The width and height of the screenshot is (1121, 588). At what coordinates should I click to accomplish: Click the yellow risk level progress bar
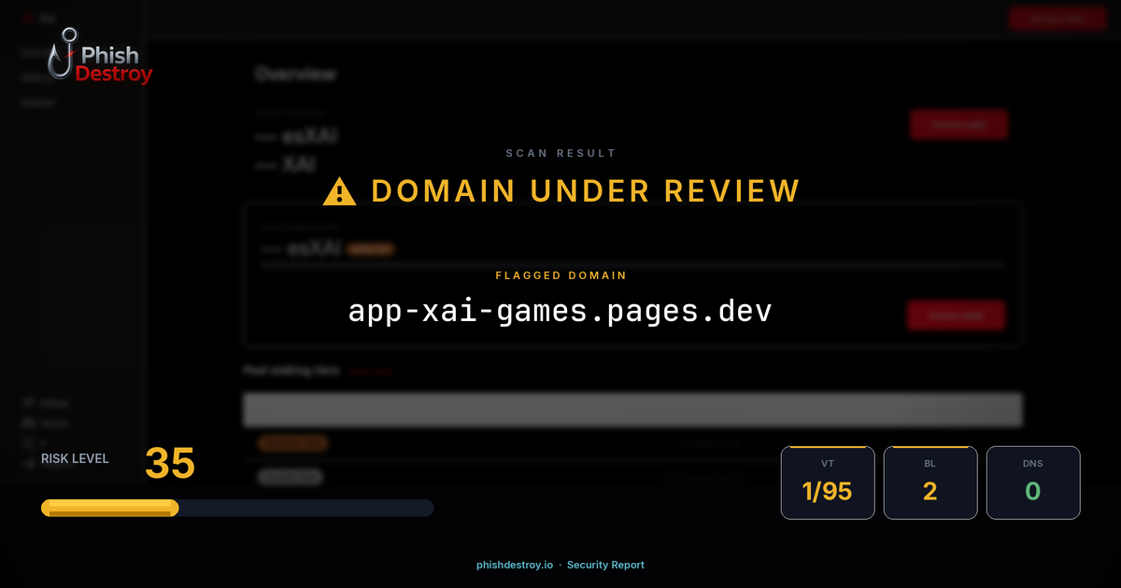[x=109, y=508]
